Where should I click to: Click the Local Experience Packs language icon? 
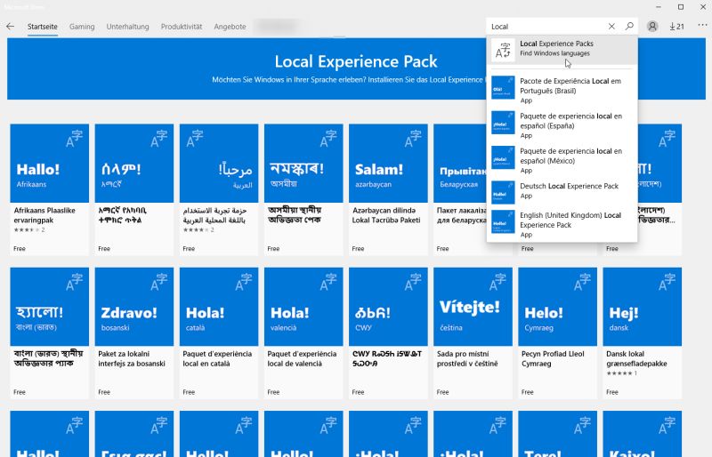503,50
